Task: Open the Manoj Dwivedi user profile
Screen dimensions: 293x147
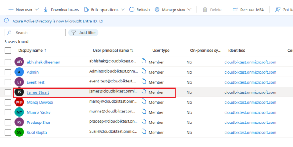Action: click(x=40, y=102)
